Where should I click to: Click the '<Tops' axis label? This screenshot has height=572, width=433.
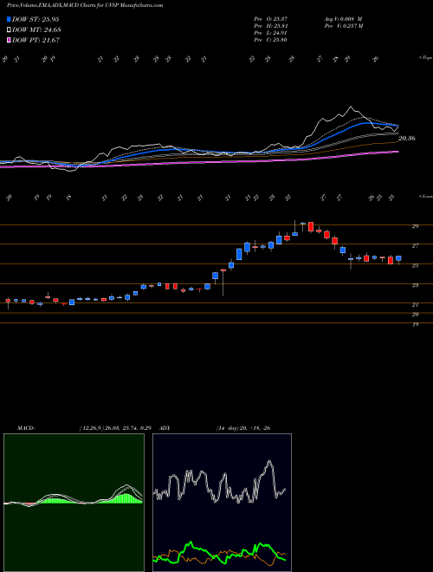tap(425, 58)
